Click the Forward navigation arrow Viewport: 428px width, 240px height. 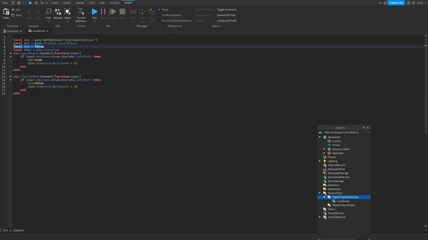(x=37, y=11)
